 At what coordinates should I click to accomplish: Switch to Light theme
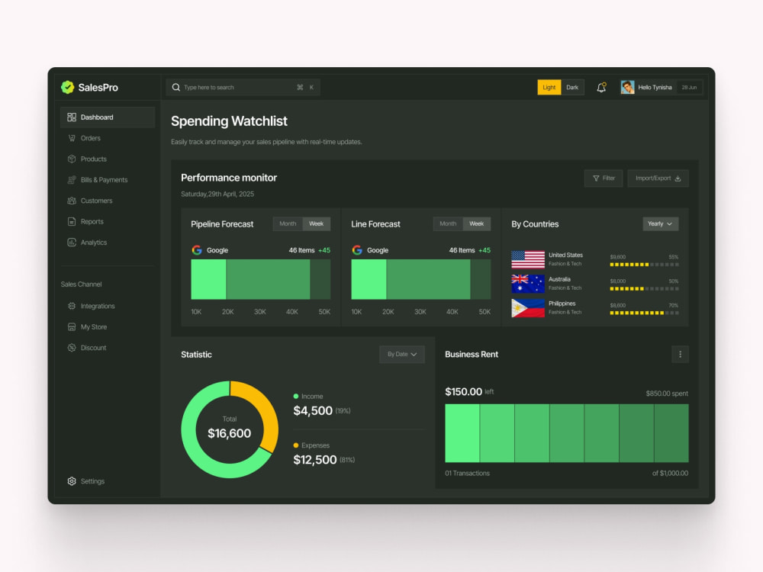[x=549, y=88]
